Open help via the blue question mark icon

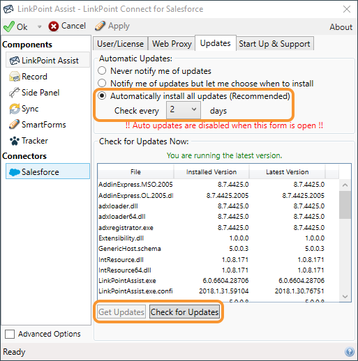point(350,351)
